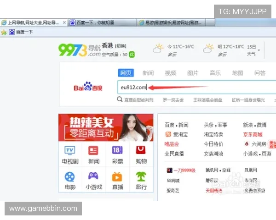Image resolution: width=276 pixels, height=220 pixels.
Task: Click the green 优 air quality badge
Action: (132, 55)
